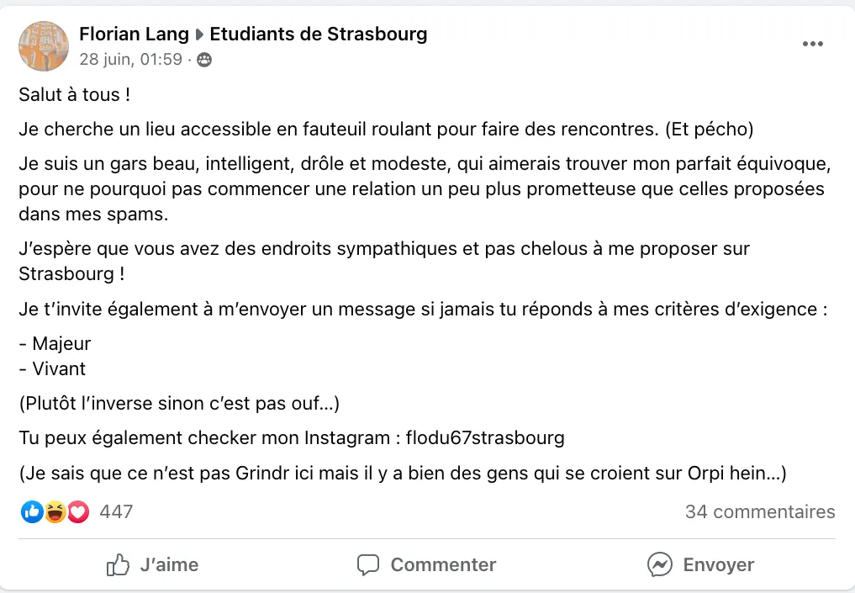
Task: Click the group audience icon beside timestamp
Action: [x=204, y=60]
